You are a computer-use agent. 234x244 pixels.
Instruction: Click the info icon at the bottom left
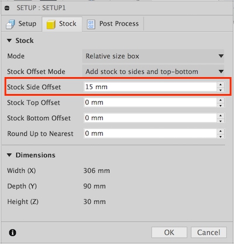click(x=12, y=232)
